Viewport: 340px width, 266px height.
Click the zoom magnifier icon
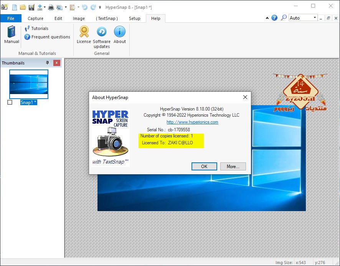[284, 18]
